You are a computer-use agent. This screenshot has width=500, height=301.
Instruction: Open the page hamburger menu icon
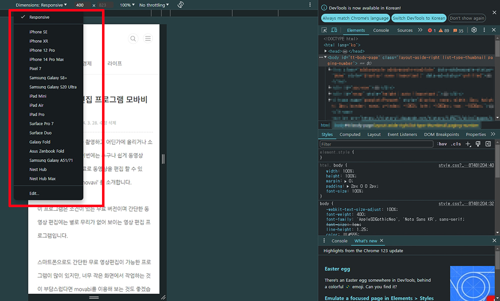point(147,38)
